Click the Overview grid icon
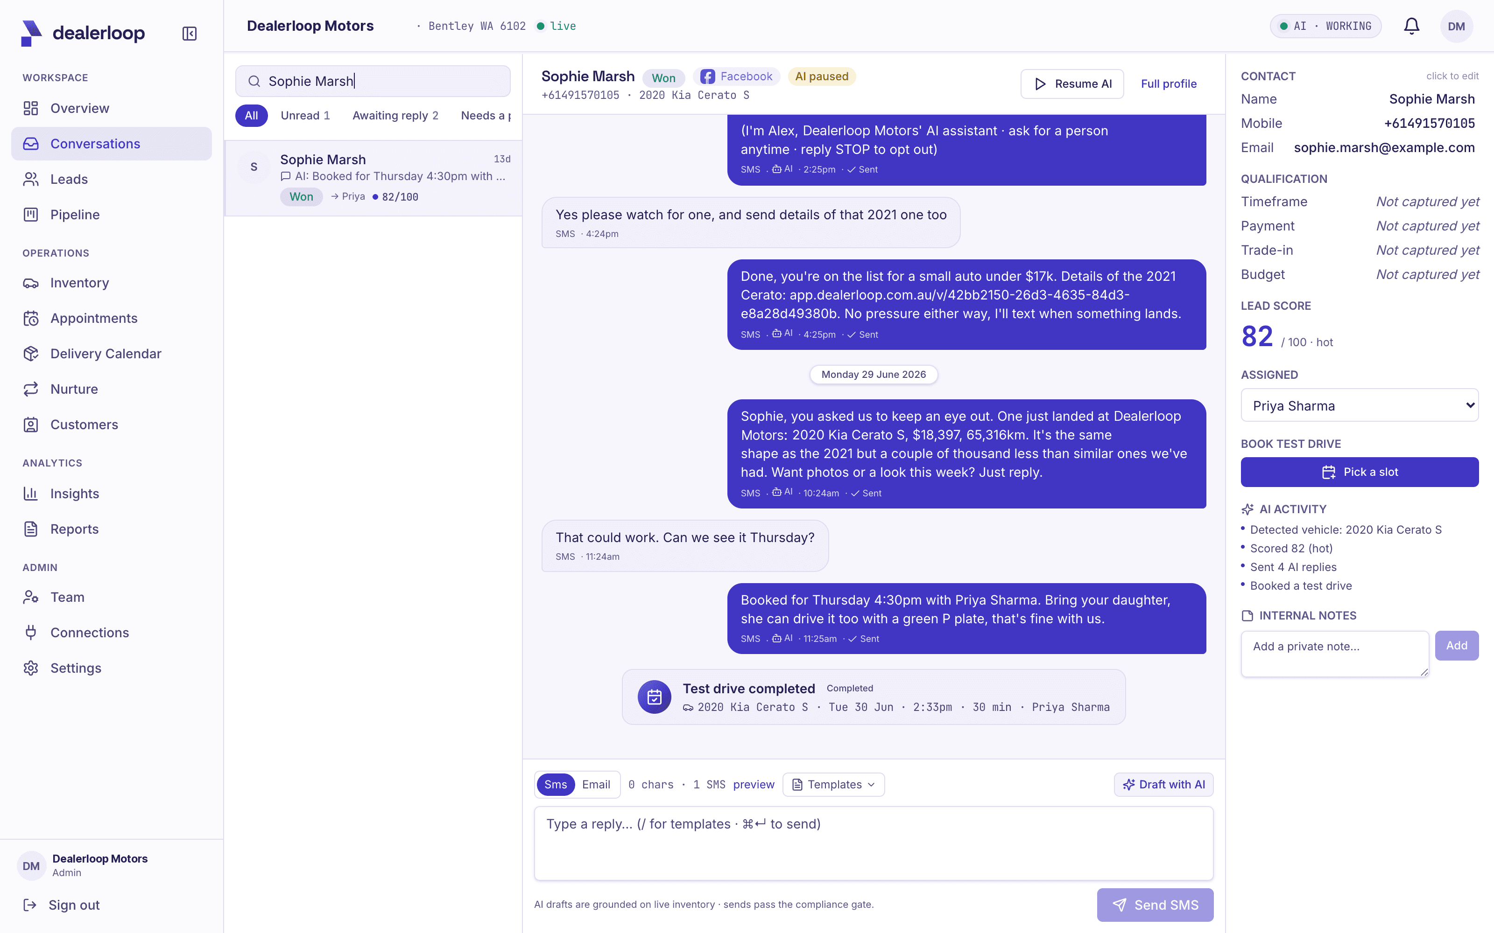This screenshot has height=933, width=1494. pyautogui.click(x=31, y=109)
